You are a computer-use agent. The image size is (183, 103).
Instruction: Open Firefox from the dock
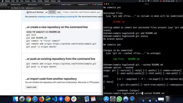point(41,99)
